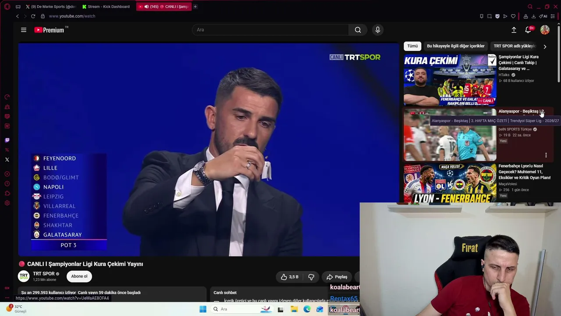Open the sidebar history clock icon
The height and width of the screenshot is (316, 561).
click(7, 184)
